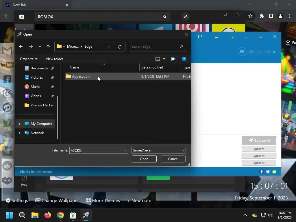The height and width of the screenshot is (222, 296).
Task: Click the WiseCleaner email icon
Action: pyautogui.click(x=274, y=172)
